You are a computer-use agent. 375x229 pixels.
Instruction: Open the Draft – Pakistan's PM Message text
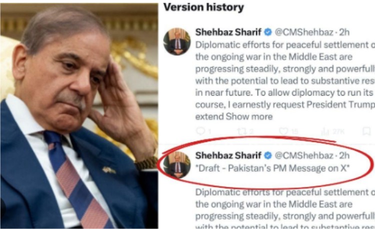tap(272, 168)
